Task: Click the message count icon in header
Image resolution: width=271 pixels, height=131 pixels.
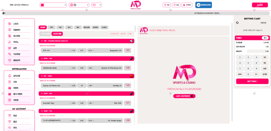Action: point(94,5)
